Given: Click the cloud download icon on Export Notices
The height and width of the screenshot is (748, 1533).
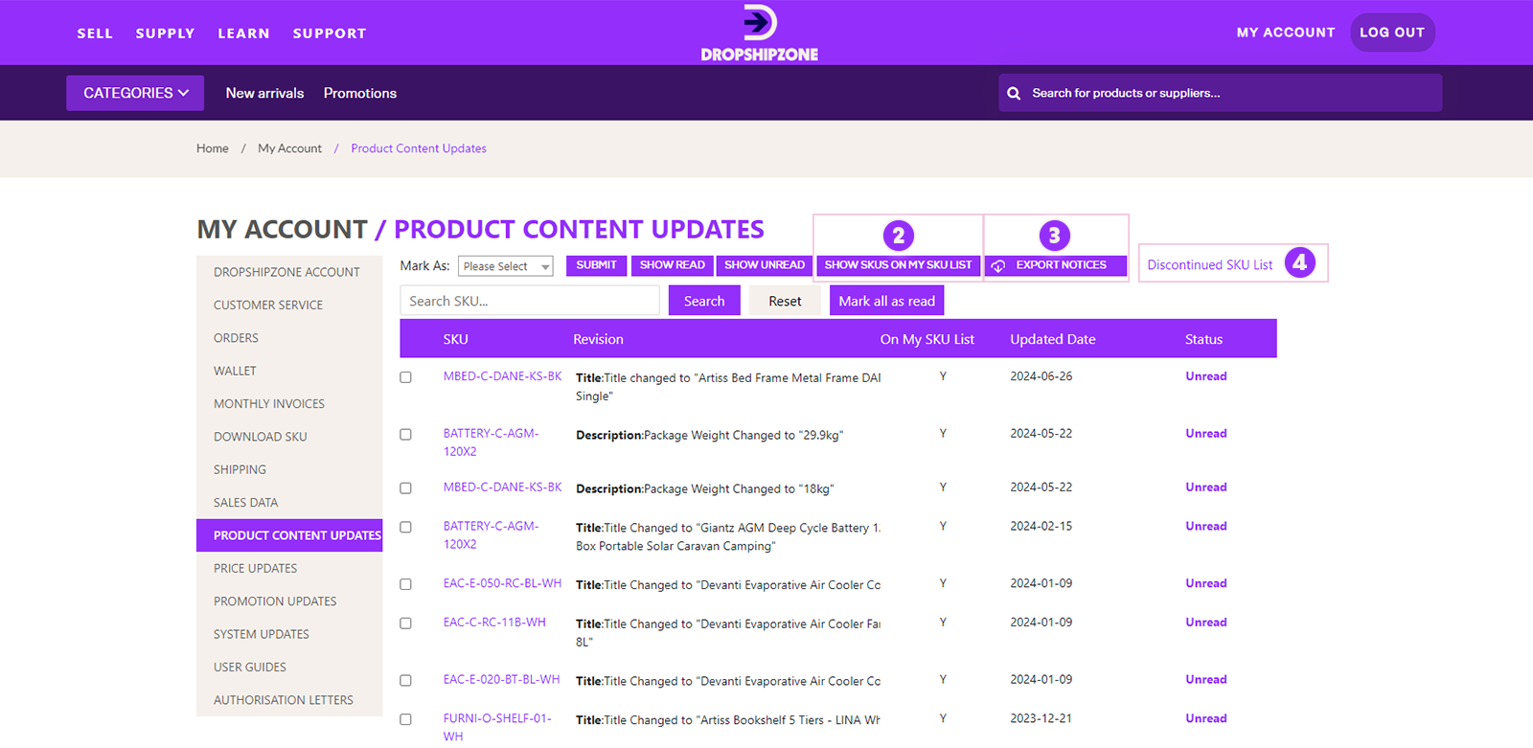Looking at the screenshot, I should 998,265.
